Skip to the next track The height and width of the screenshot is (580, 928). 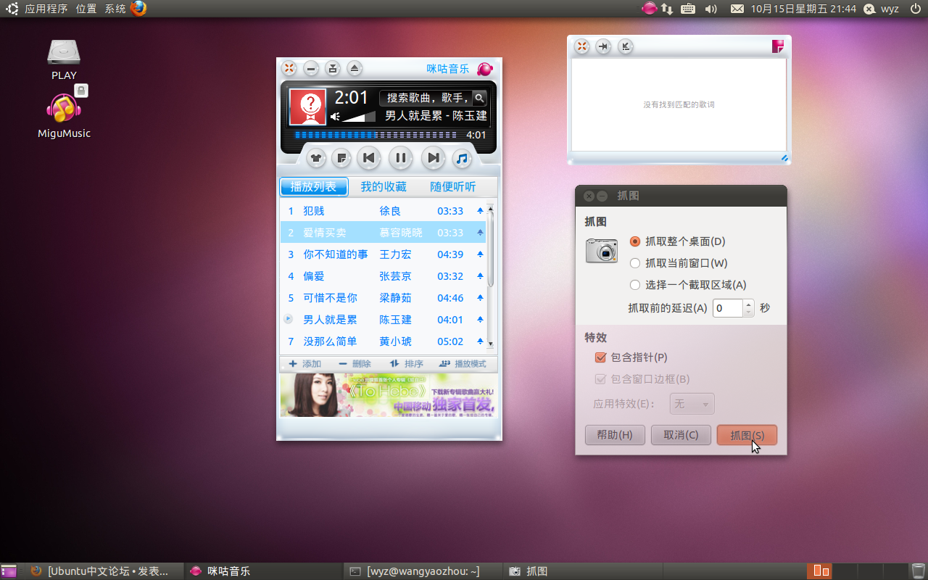click(x=433, y=157)
